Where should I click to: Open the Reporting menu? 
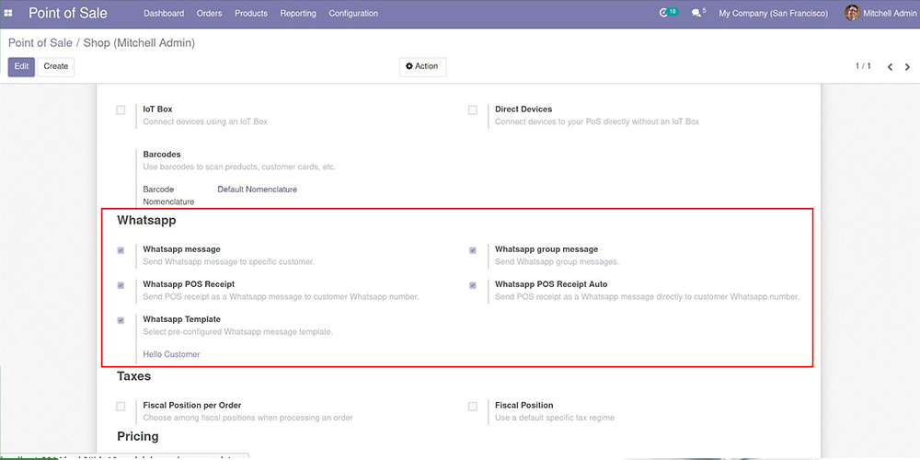(x=298, y=13)
